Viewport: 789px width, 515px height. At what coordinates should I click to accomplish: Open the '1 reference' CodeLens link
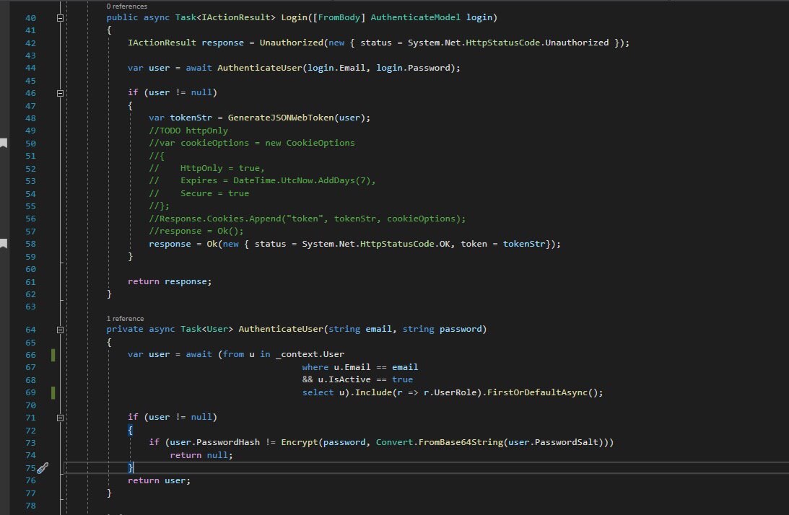click(x=125, y=318)
